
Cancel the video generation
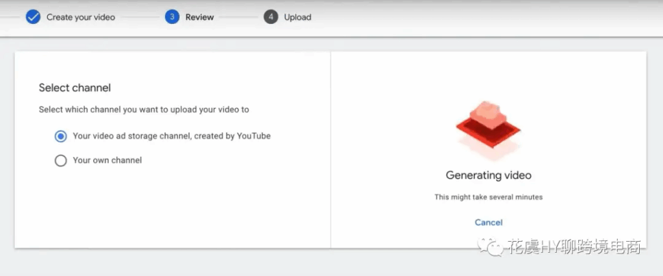[x=488, y=222]
